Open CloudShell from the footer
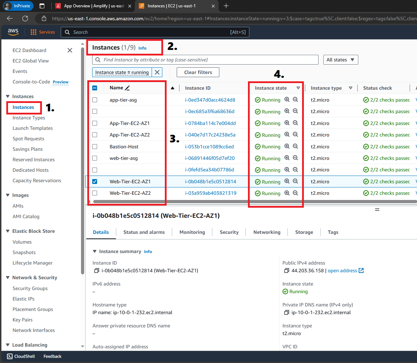 click(x=21, y=356)
